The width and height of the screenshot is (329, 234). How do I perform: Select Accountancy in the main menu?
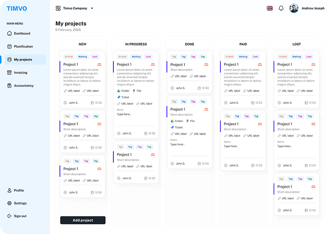click(23, 86)
